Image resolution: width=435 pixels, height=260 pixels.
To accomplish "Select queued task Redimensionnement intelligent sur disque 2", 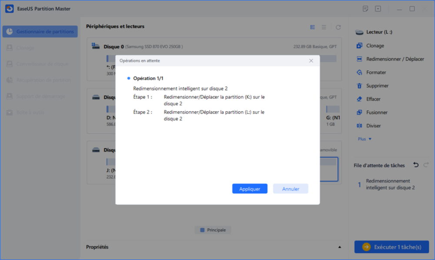I will click(390, 184).
